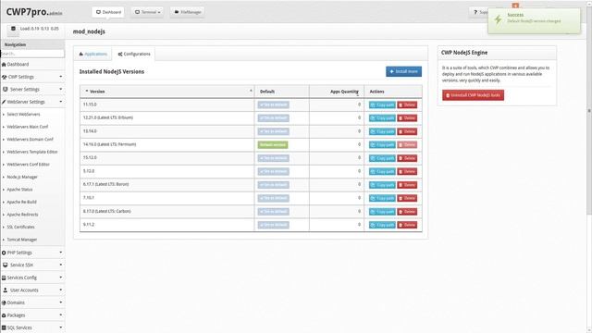Click Uninstall CWP NodeJS tools button
The width and height of the screenshot is (592, 333).
point(473,95)
